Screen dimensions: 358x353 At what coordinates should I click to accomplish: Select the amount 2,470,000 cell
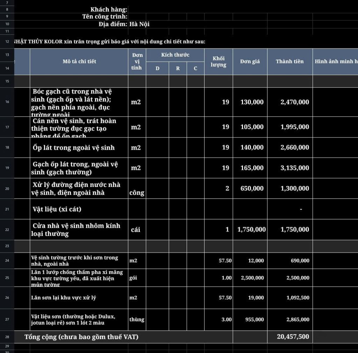point(290,102)
